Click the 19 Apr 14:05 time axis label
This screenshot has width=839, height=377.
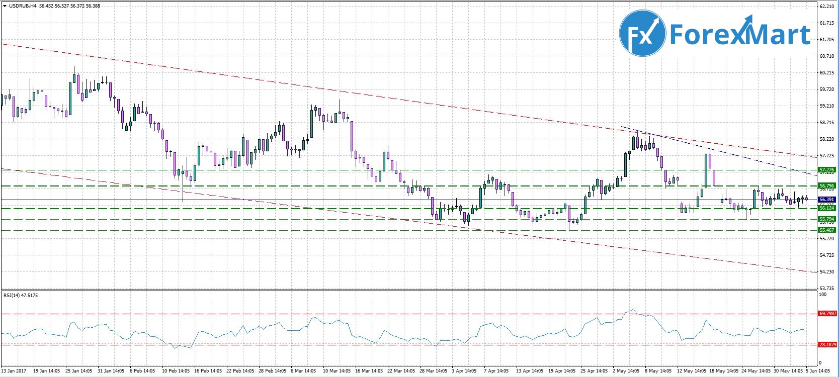[x=562, y=371]
